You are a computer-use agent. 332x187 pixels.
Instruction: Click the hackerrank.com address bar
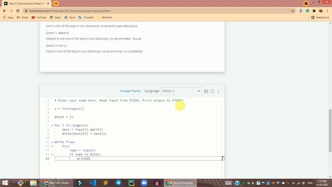click(x=157, y=11)
